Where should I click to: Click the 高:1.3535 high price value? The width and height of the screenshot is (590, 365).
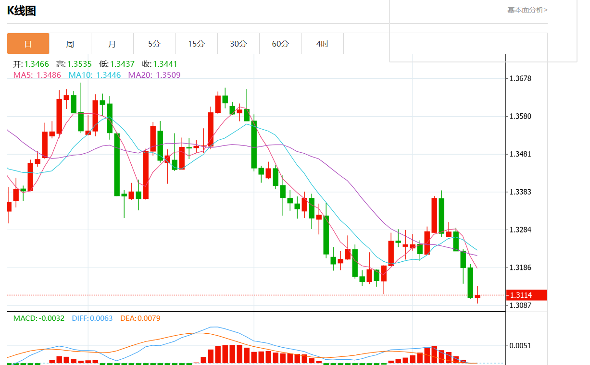[74, 64]
